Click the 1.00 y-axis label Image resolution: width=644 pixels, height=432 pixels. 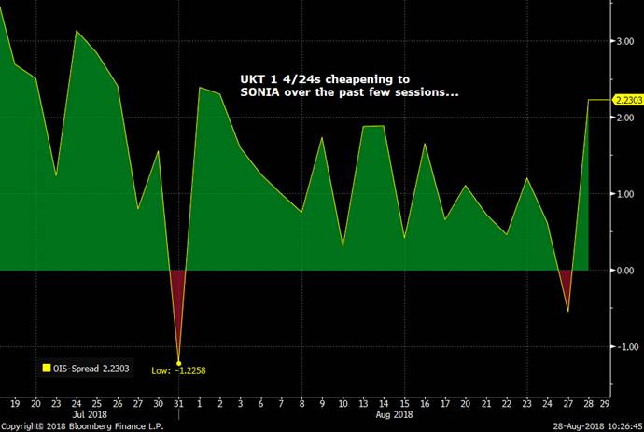(x=624, y=194)
